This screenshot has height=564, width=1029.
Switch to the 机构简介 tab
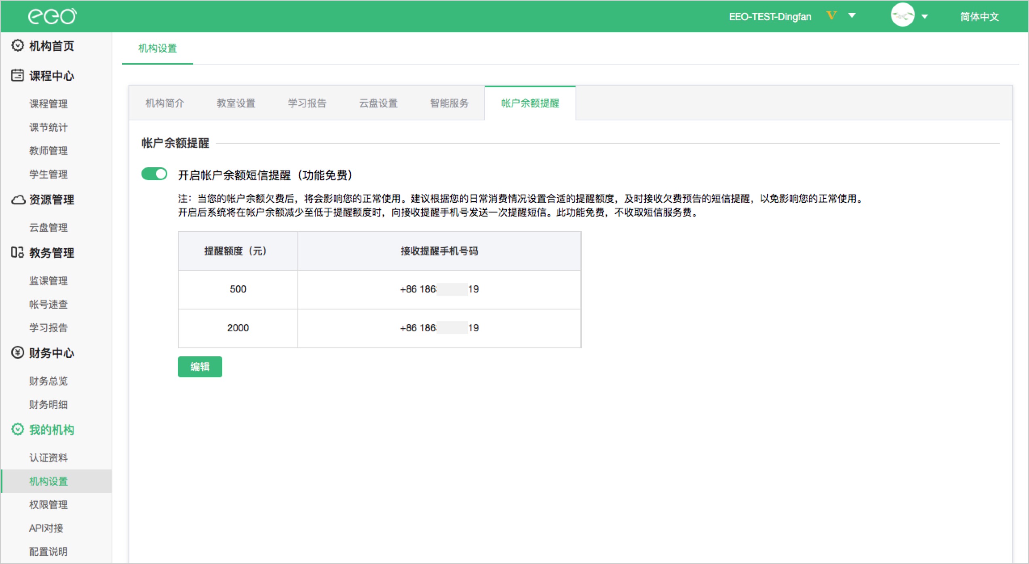click(165, 103)
